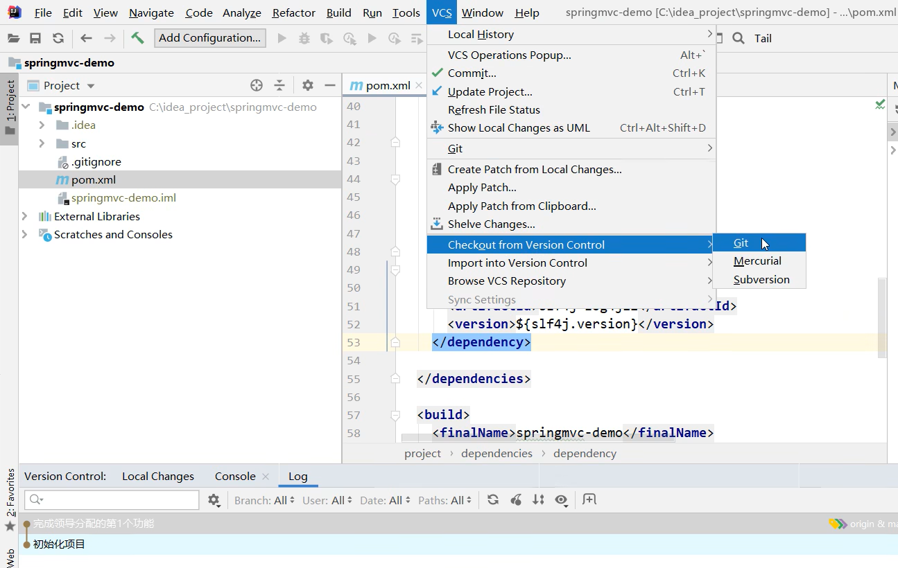The image size is (898, 568).
Task: Expand Scratches and Consoles node
Action: (25, 234)
